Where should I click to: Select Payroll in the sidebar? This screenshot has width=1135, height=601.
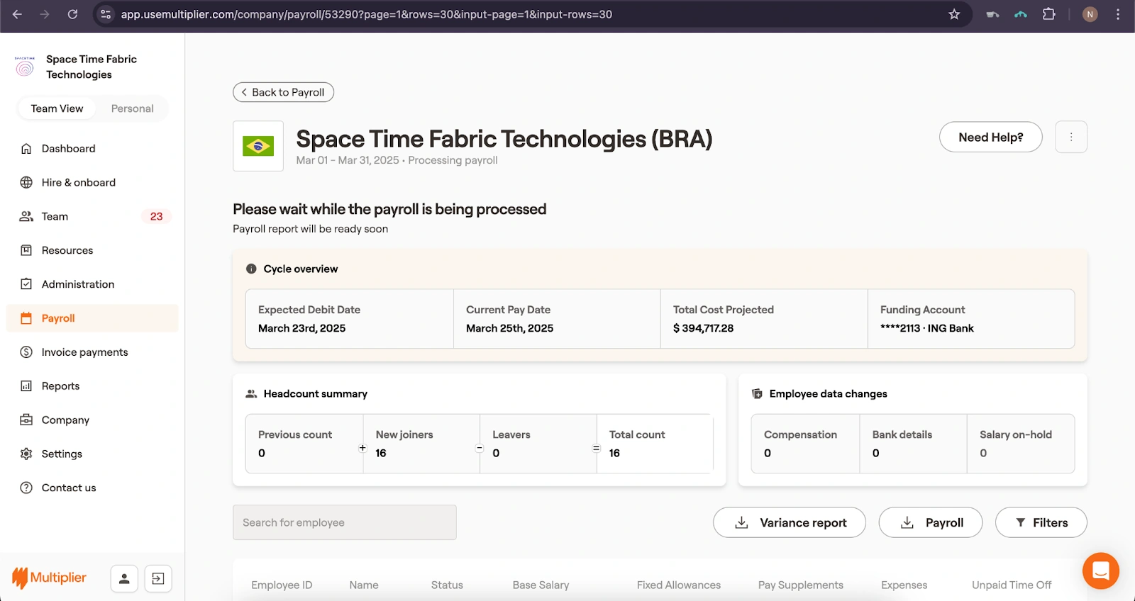pyautogui.click(x=92, y=318)
